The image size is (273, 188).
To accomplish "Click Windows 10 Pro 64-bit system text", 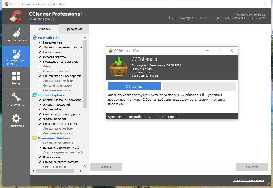I will coord(251,15).
